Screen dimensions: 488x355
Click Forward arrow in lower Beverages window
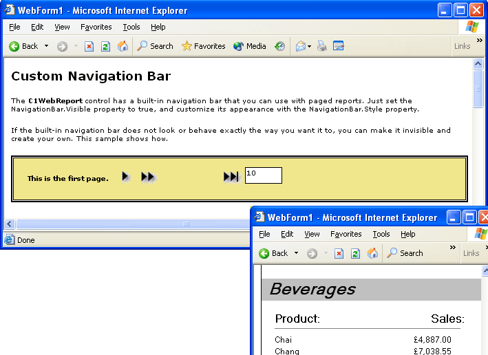point(312,254)
